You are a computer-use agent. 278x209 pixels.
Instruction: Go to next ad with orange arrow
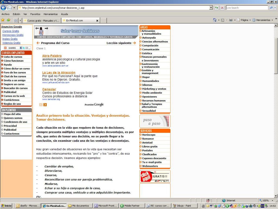45,105
